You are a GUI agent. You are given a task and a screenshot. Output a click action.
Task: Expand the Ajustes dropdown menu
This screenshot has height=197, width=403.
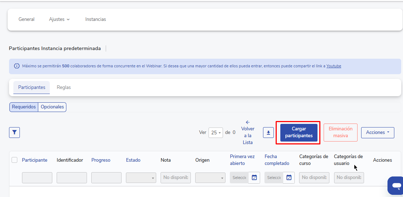pos(59,19)
